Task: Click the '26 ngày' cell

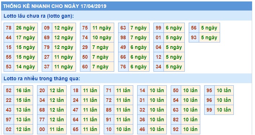Action: [x=26, y=28]
